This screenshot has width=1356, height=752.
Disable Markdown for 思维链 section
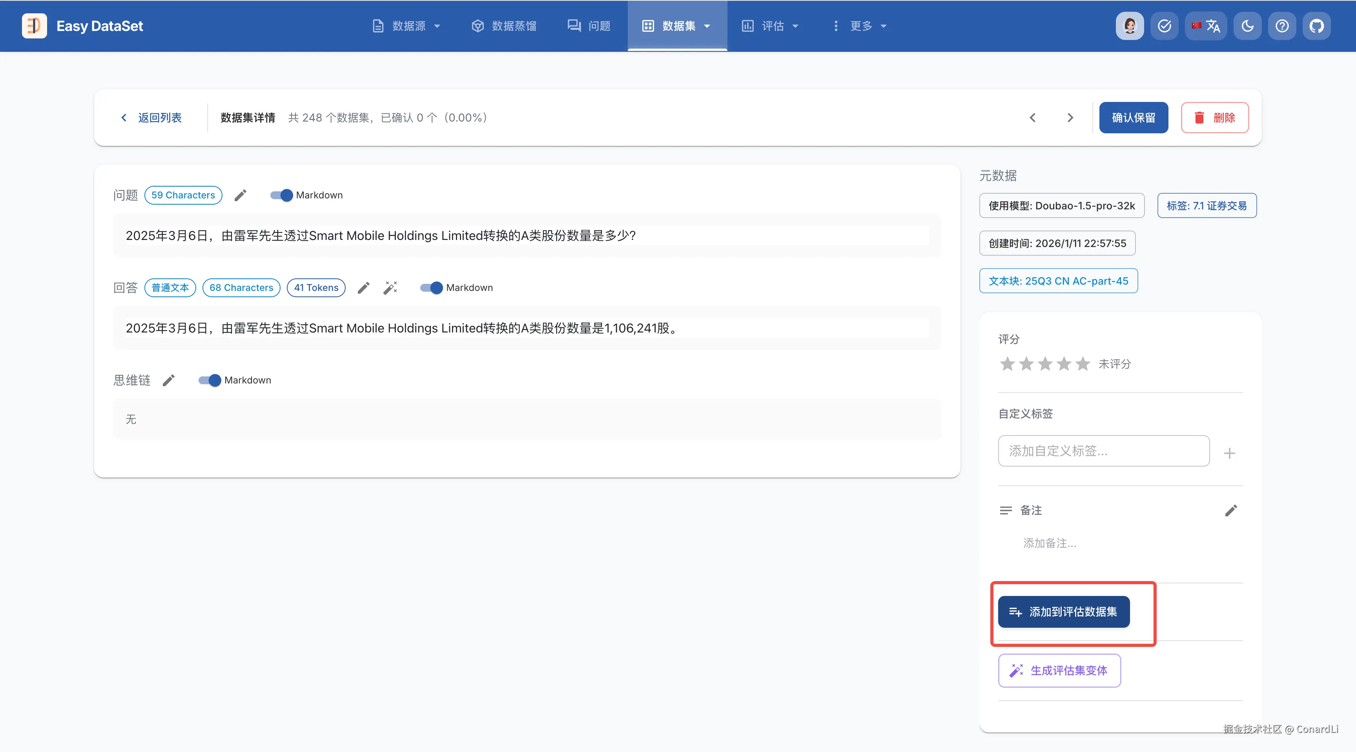tap(210, 380)
